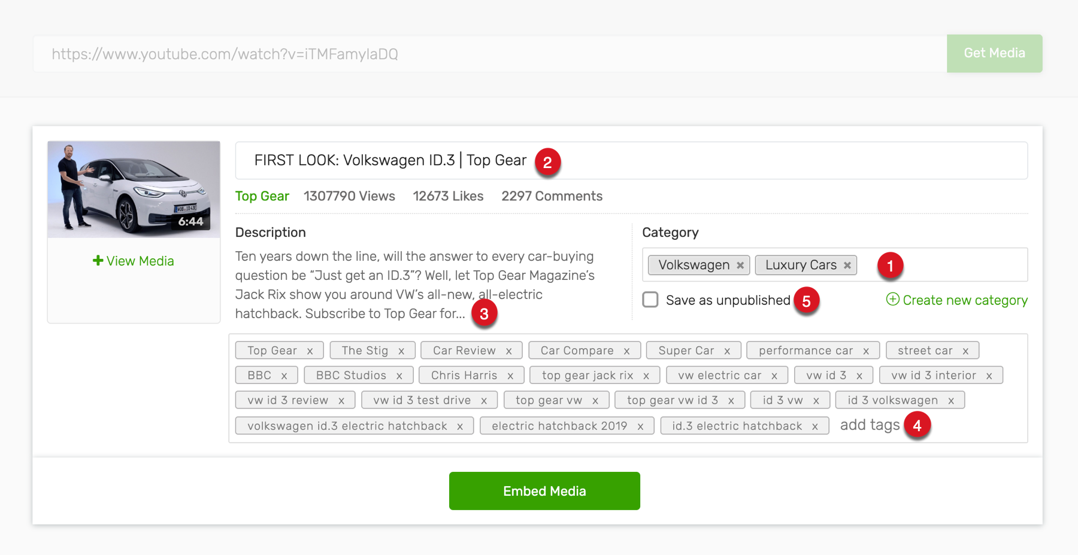The width and height of the screenshot is (1078, 555).
Task: Focus the YouTube URL input field
Action: pos(490,54)
